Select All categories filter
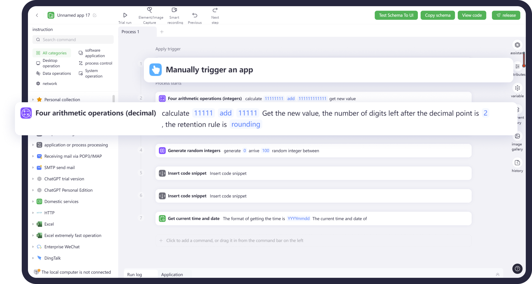Image resolution: width=532 pixels, height=284 pixels. point(51,53)
